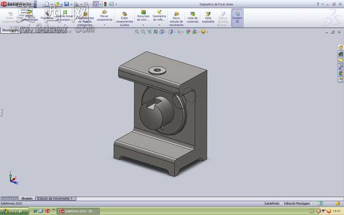Select Zoom to area tool
The height and width of the screenshot is (215, 344).
click(x=143, y=32)
